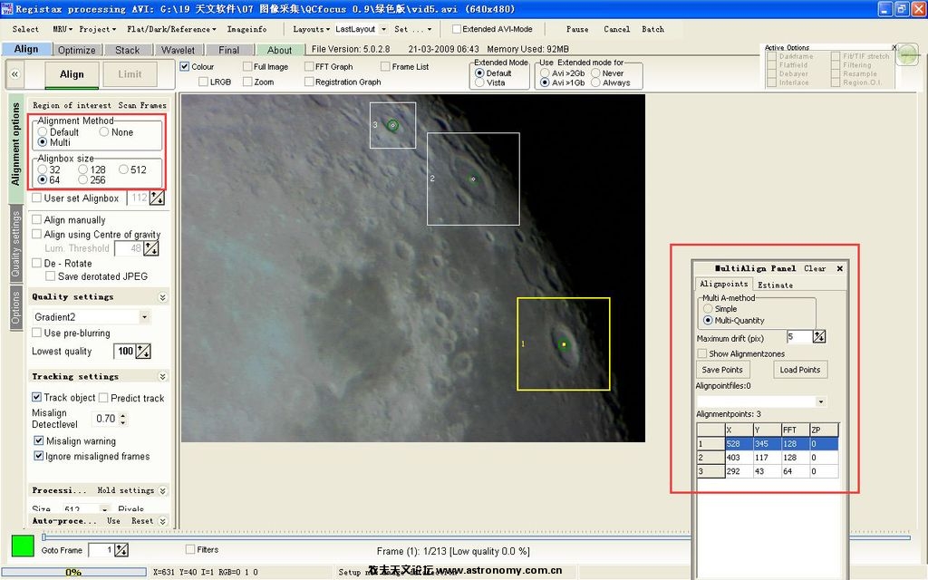
Task: Select Default alignment method
Action: click(43, 132)
